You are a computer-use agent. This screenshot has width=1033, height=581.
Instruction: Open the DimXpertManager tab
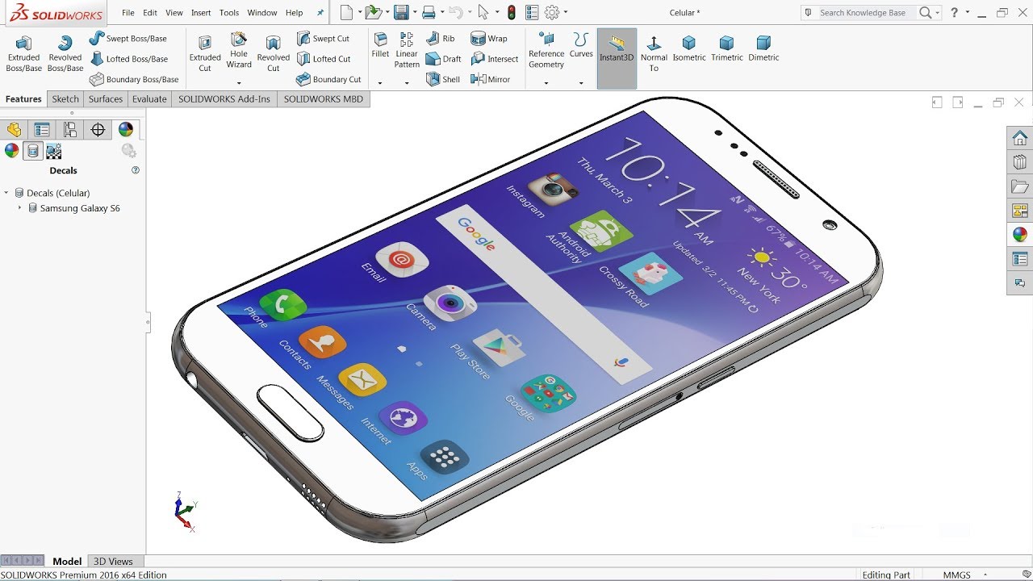98,129
